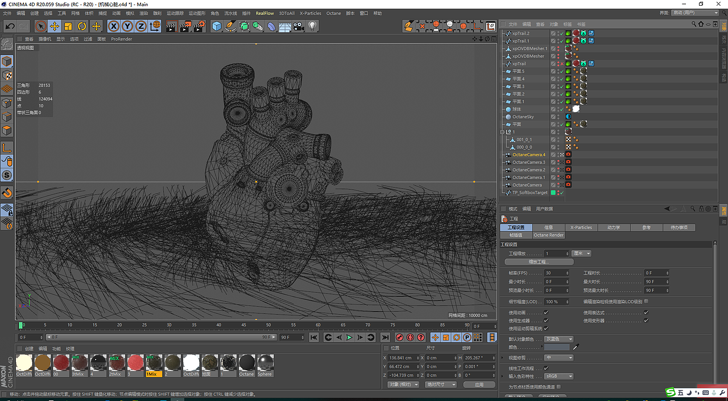Screen dimensions: 728x401
Task: Jump to the animation end
Action: tap(385, 337)
